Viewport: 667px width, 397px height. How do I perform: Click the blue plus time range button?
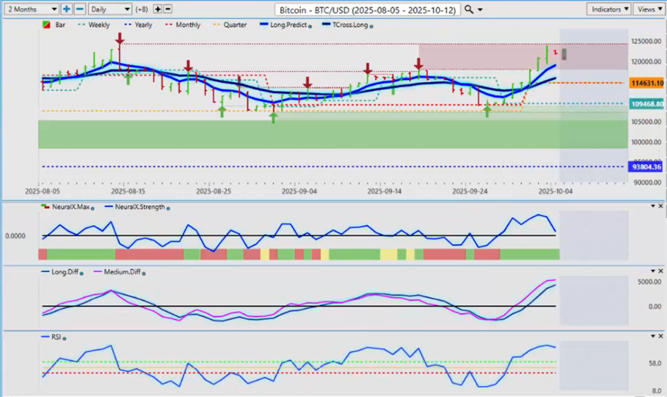tap(66, 9)
